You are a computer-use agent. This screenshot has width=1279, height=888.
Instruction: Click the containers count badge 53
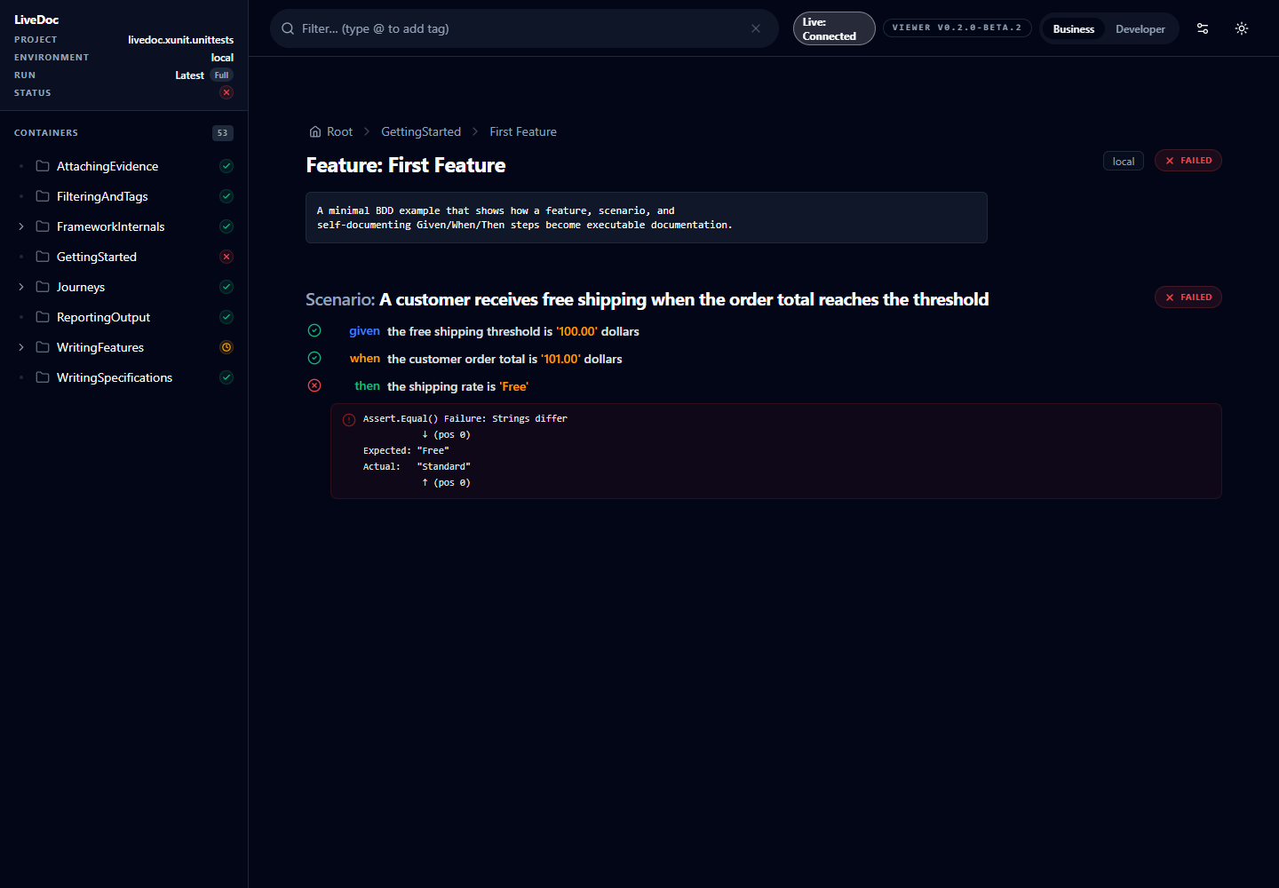pos(222,133)
